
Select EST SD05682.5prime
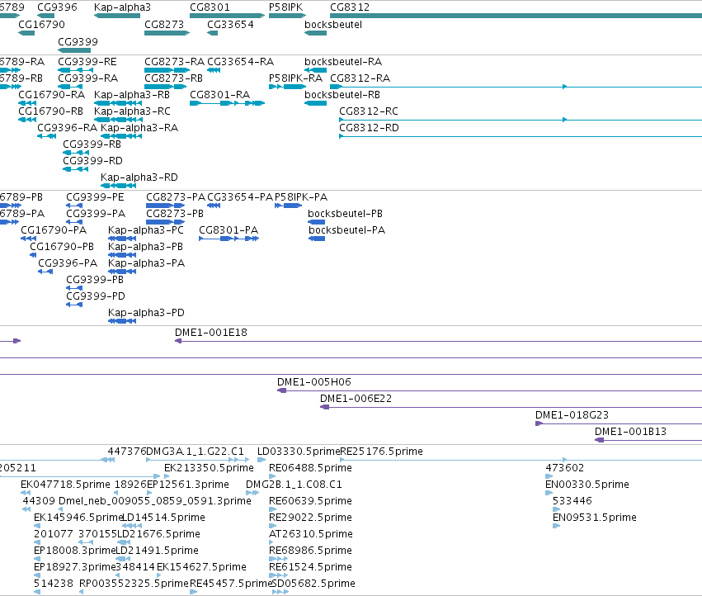pos(313,584)
